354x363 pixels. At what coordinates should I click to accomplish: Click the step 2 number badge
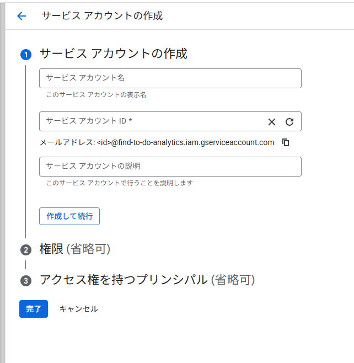tap(26, 250)
